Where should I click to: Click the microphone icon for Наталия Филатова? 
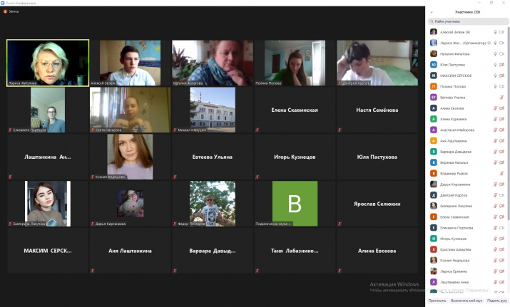(495, 54)
